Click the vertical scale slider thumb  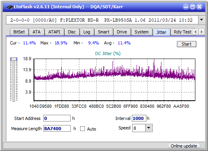pos(14,59)
